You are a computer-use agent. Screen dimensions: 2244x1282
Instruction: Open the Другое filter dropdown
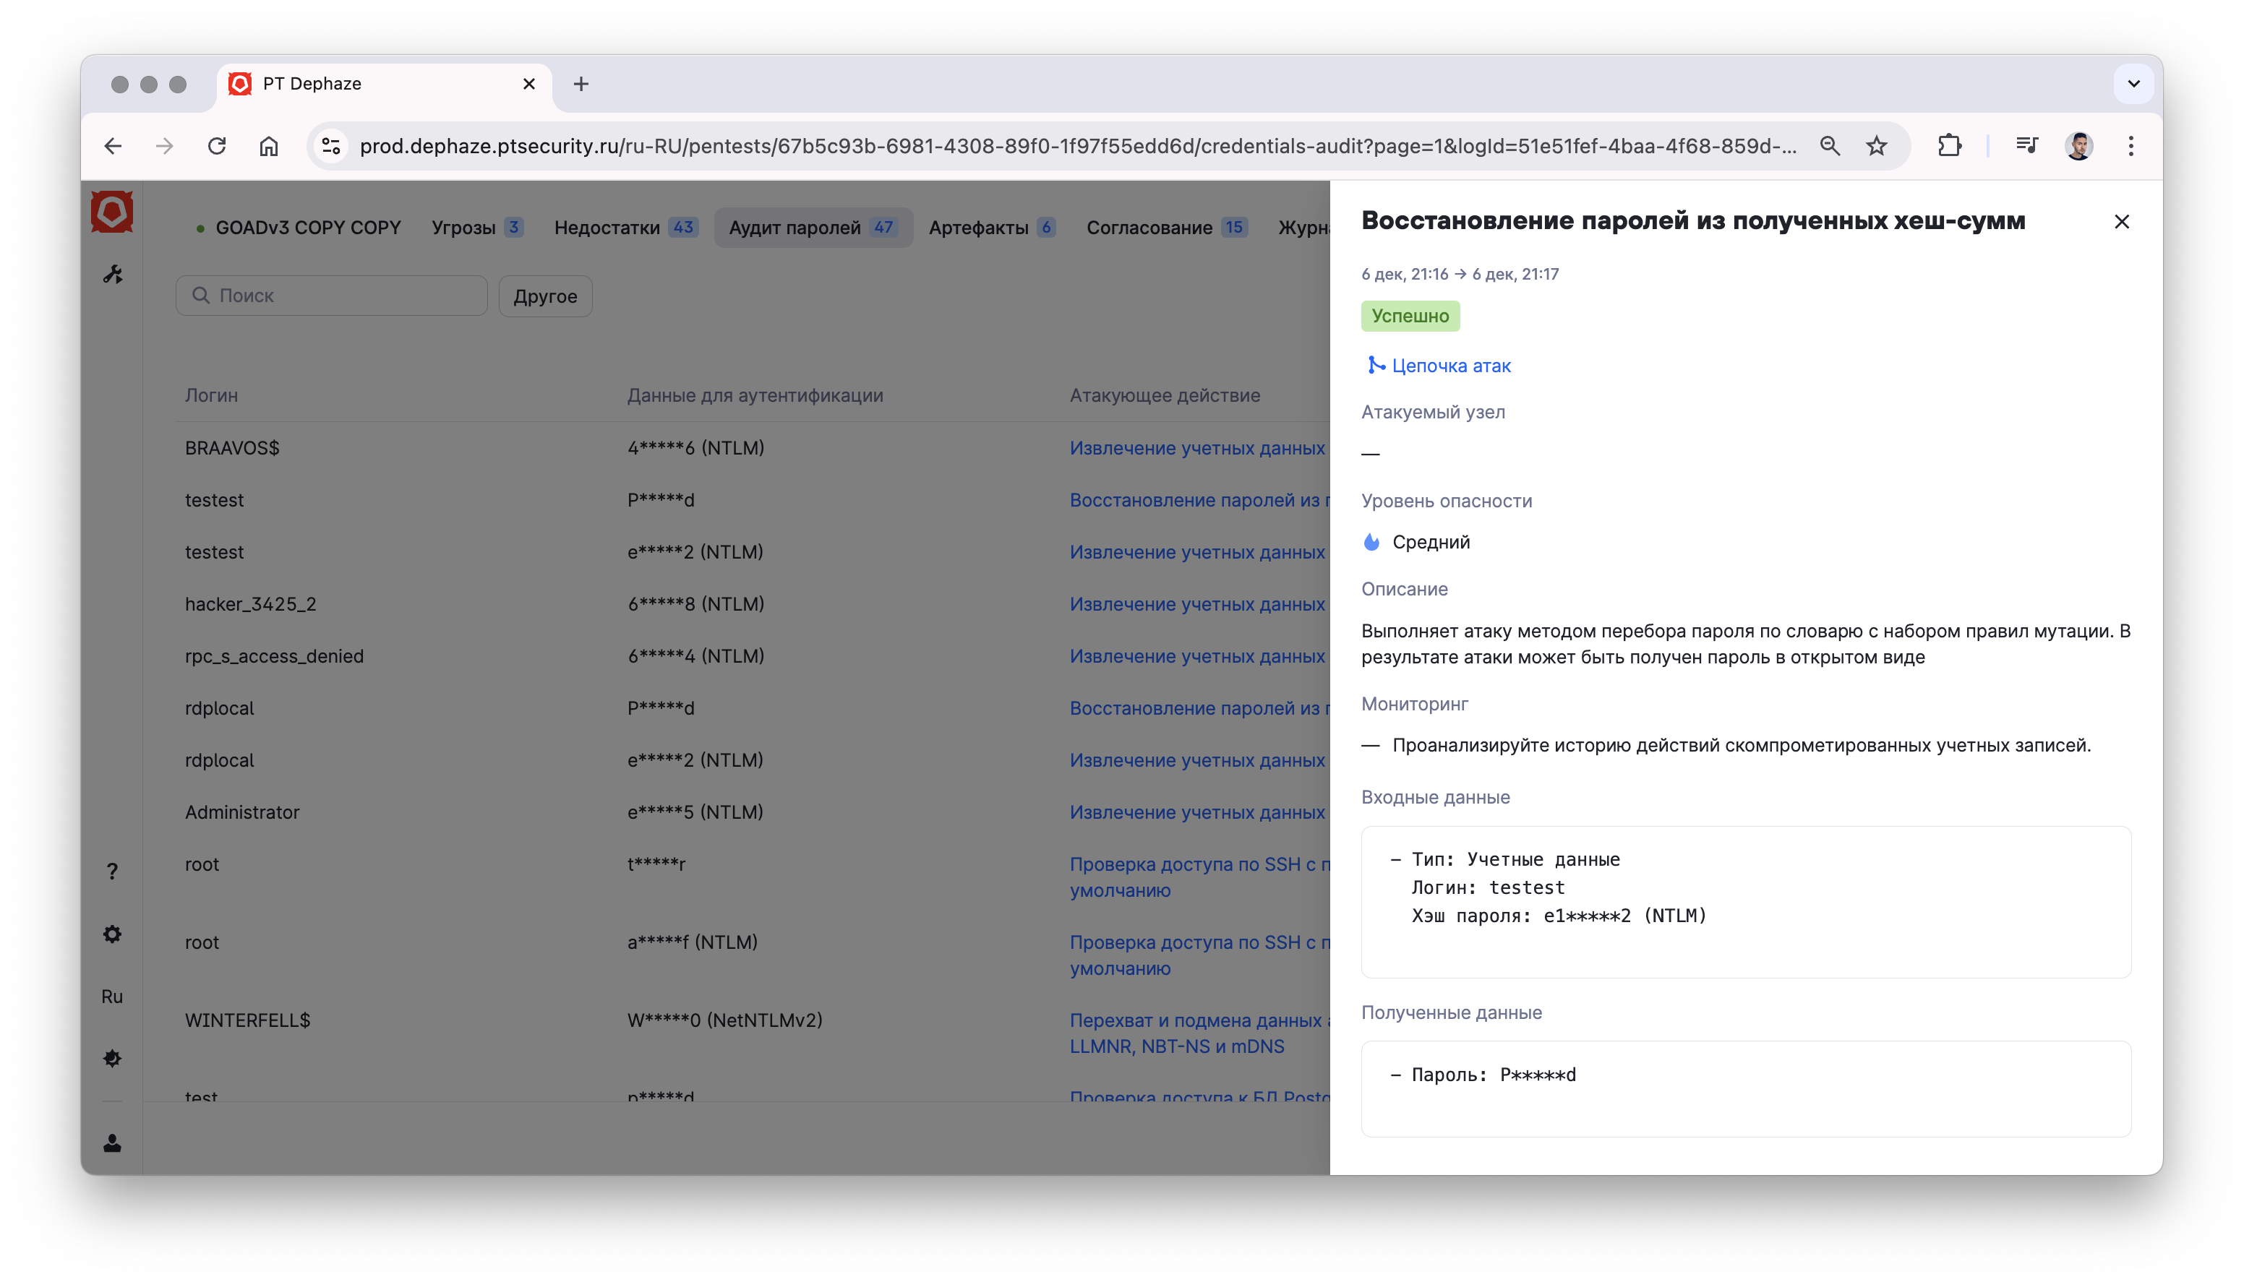click(545, 296)
